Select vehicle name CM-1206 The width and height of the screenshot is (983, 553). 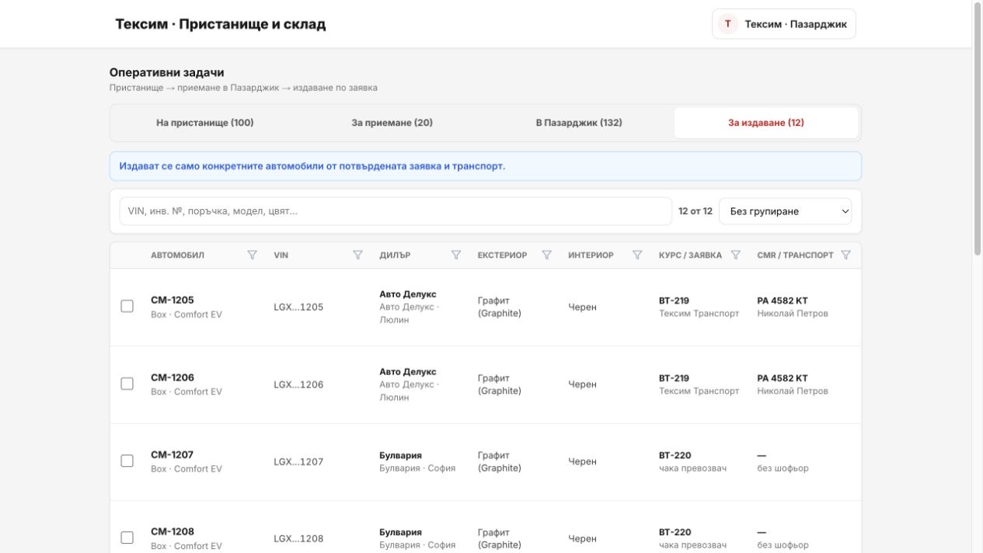(x=173, y=377)
